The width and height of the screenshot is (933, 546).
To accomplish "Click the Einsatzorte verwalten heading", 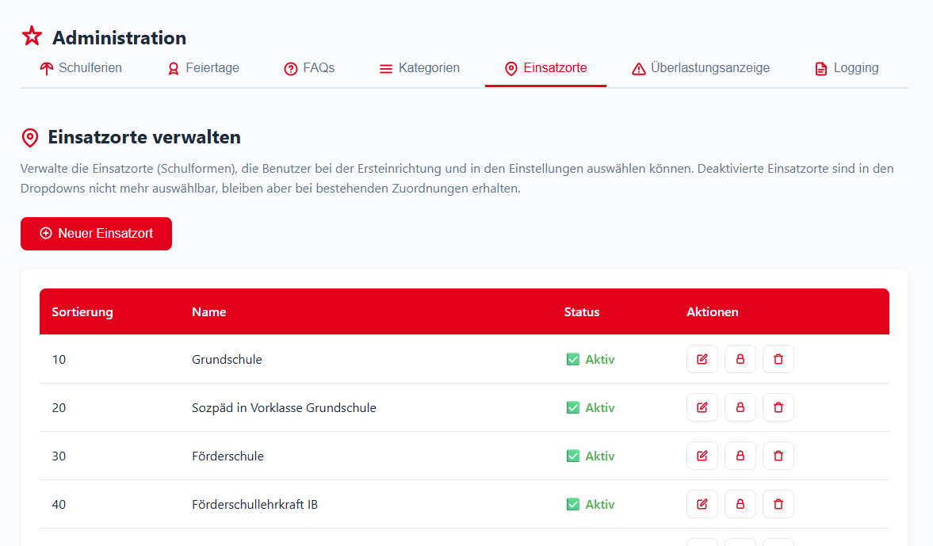I will pos(144,137).
